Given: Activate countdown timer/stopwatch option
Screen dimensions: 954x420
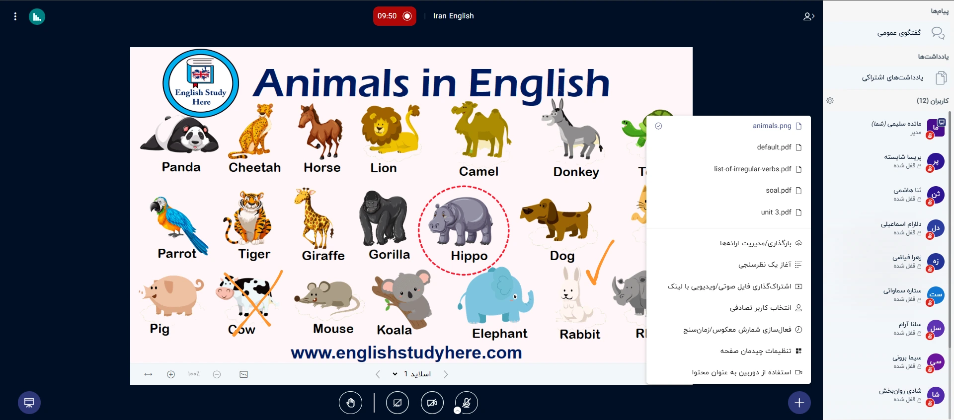Looking at the screenshot, I should 728,330.
